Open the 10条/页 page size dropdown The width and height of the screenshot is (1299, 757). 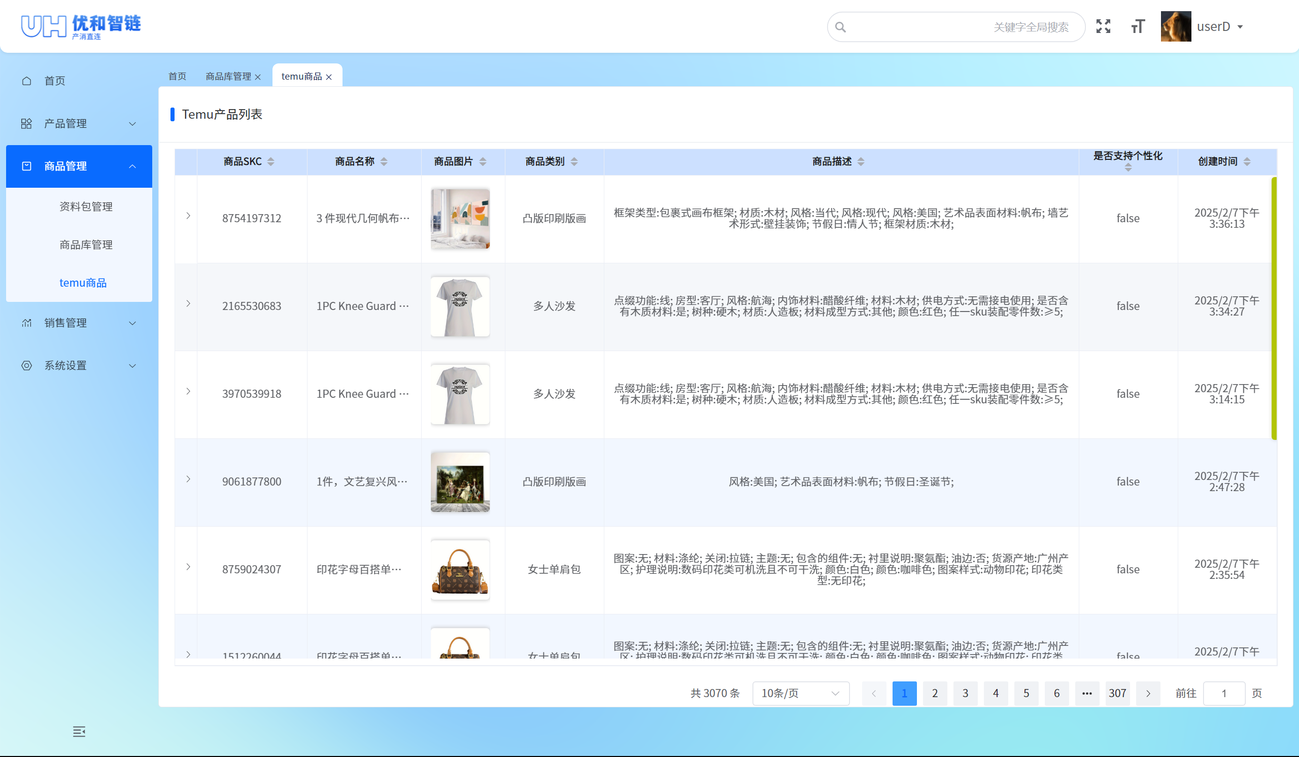tap(800, 693)
